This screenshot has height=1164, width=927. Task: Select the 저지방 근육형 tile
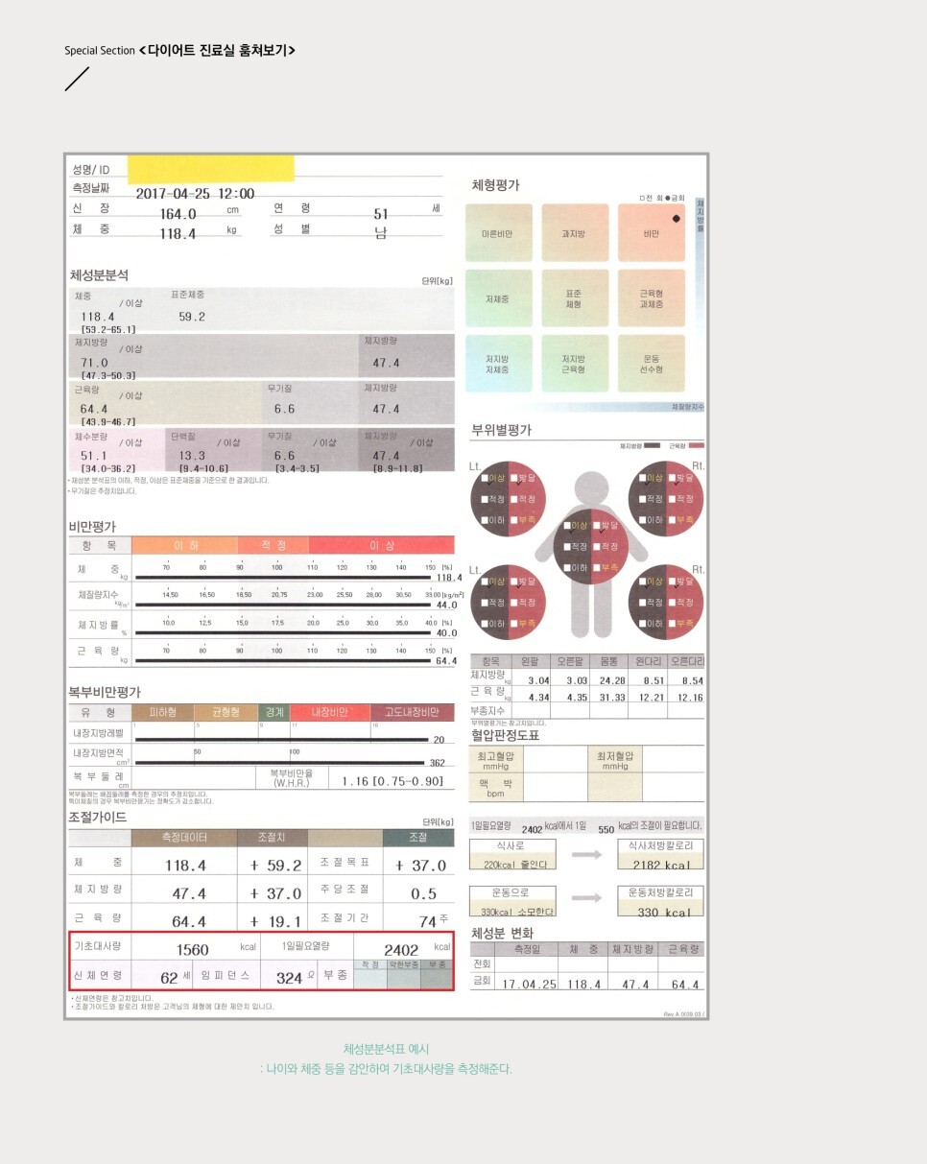point(575,364)
